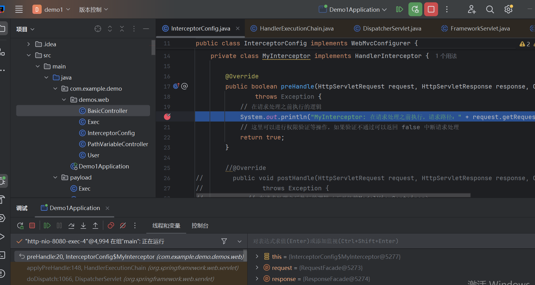Open the 版本控制 menu
This screenshot has height=285, width=535.
(x=94, y=10)
